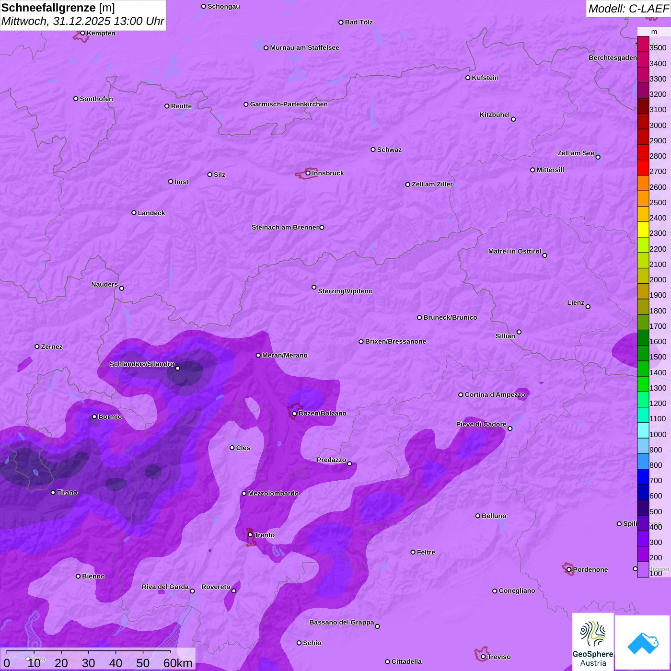Click the Kufstein marker dot
This screenshot has height=671, width=671.
[x=468, y=78]
